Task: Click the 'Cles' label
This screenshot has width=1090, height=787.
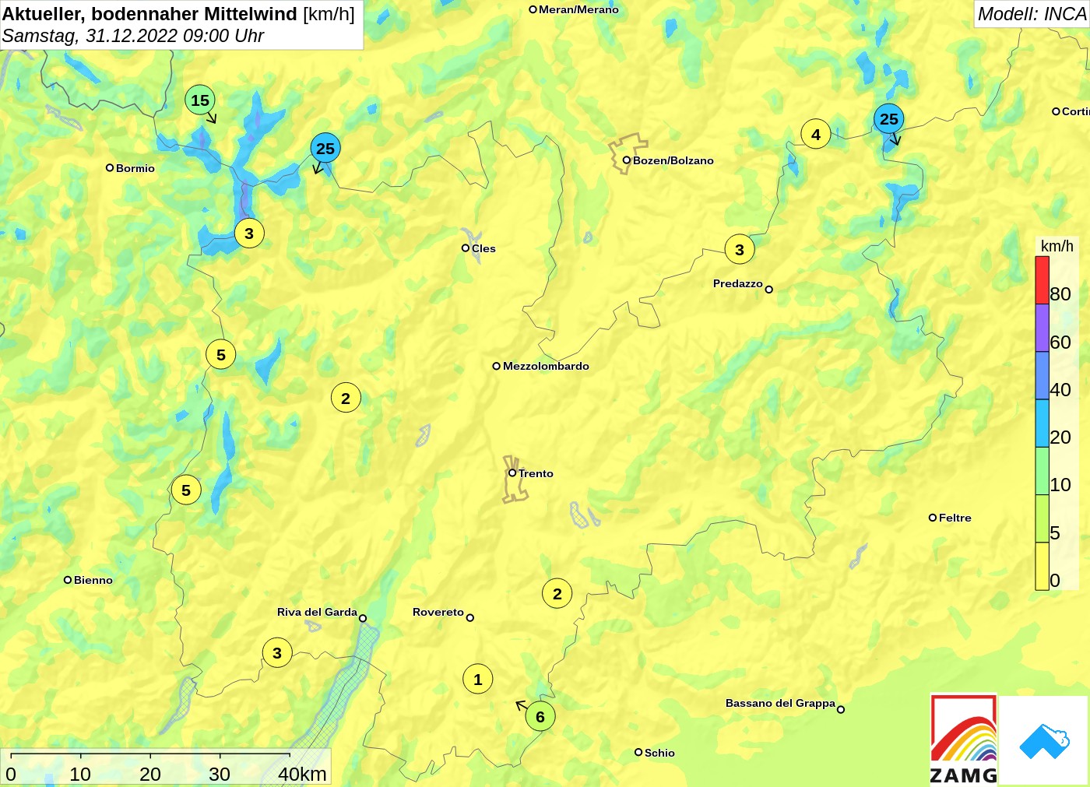Action: click(x=483, y=248)
